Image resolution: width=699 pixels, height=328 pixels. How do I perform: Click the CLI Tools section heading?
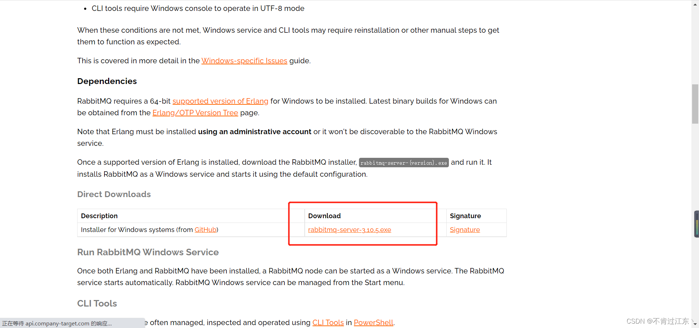(x=97, y=304)
